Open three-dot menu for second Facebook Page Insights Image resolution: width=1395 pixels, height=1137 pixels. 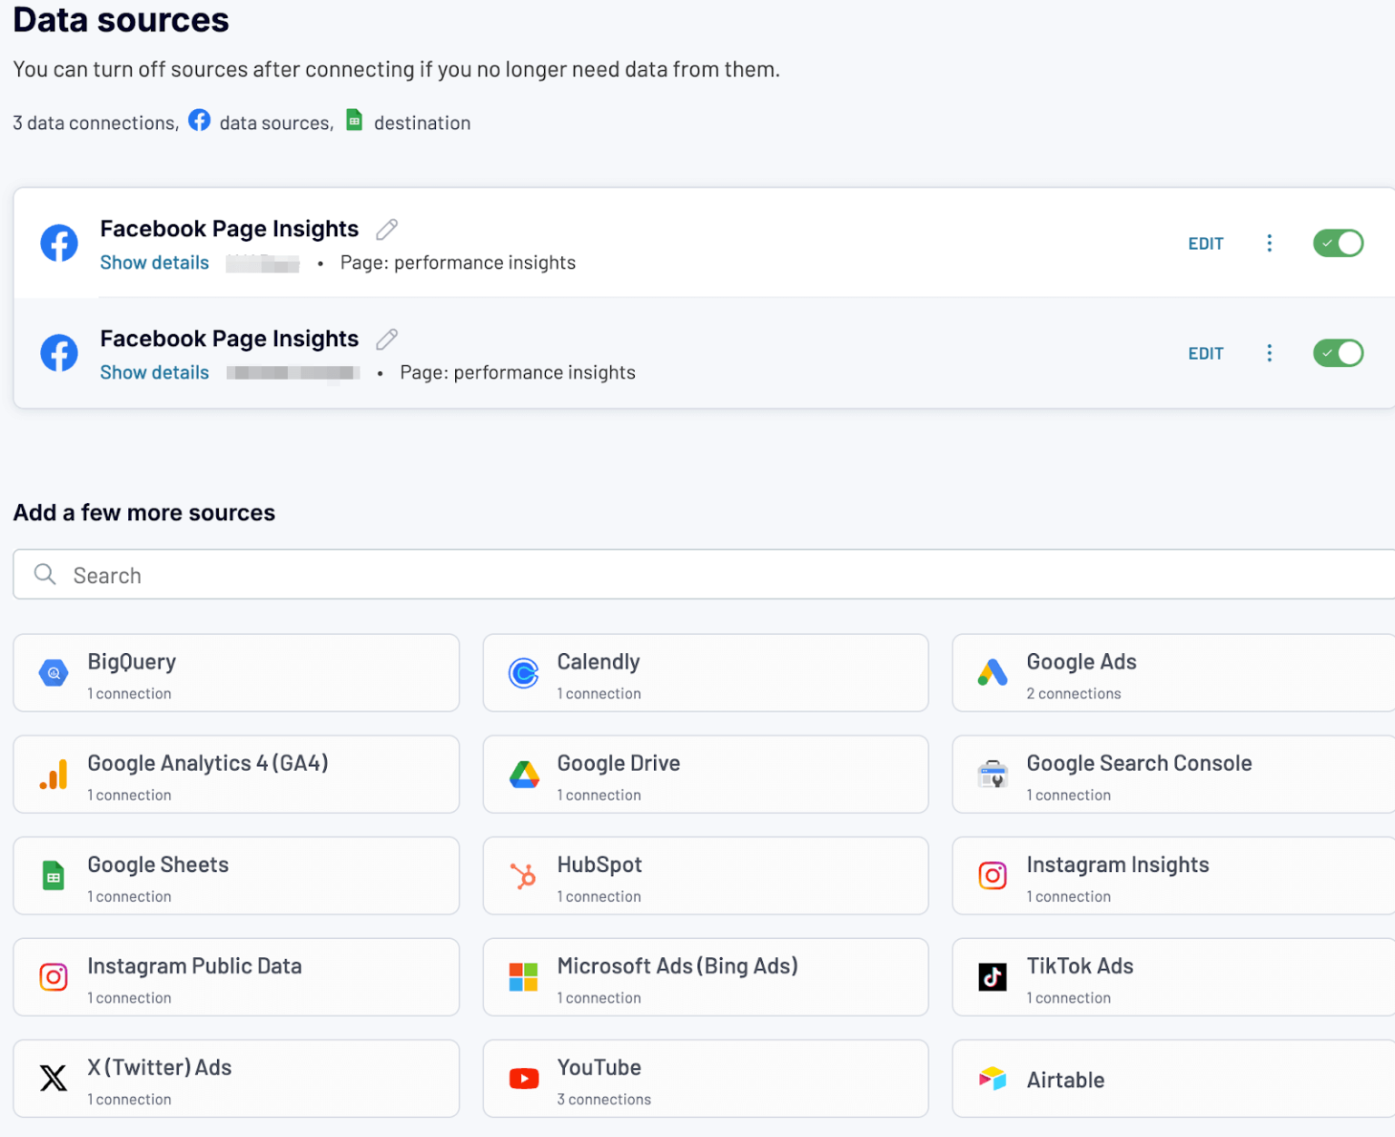pos(1269,353)
